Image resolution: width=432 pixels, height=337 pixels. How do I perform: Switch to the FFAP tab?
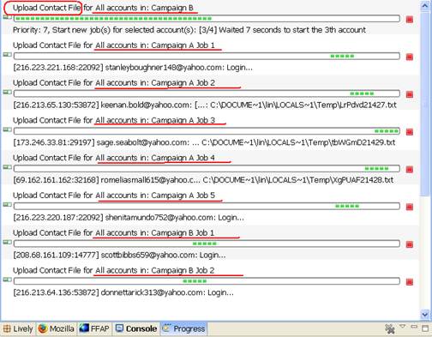tap(94, 328)
